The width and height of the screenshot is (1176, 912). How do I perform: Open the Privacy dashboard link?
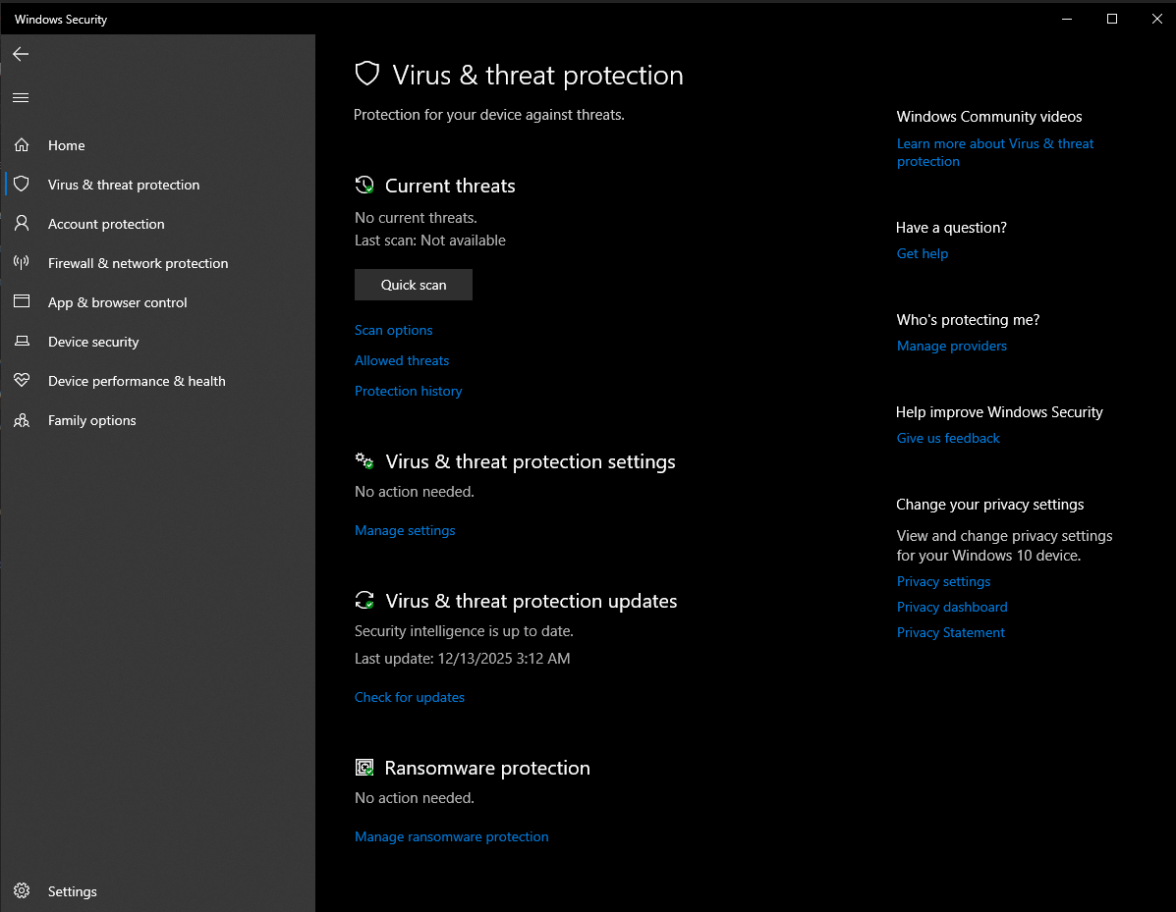(x=951, y=607)
